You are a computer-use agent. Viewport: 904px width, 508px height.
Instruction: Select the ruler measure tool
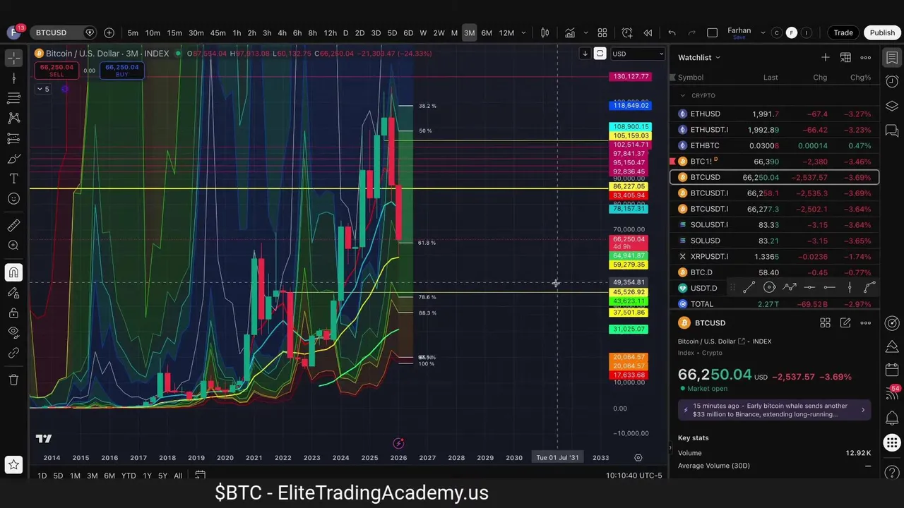13,226
